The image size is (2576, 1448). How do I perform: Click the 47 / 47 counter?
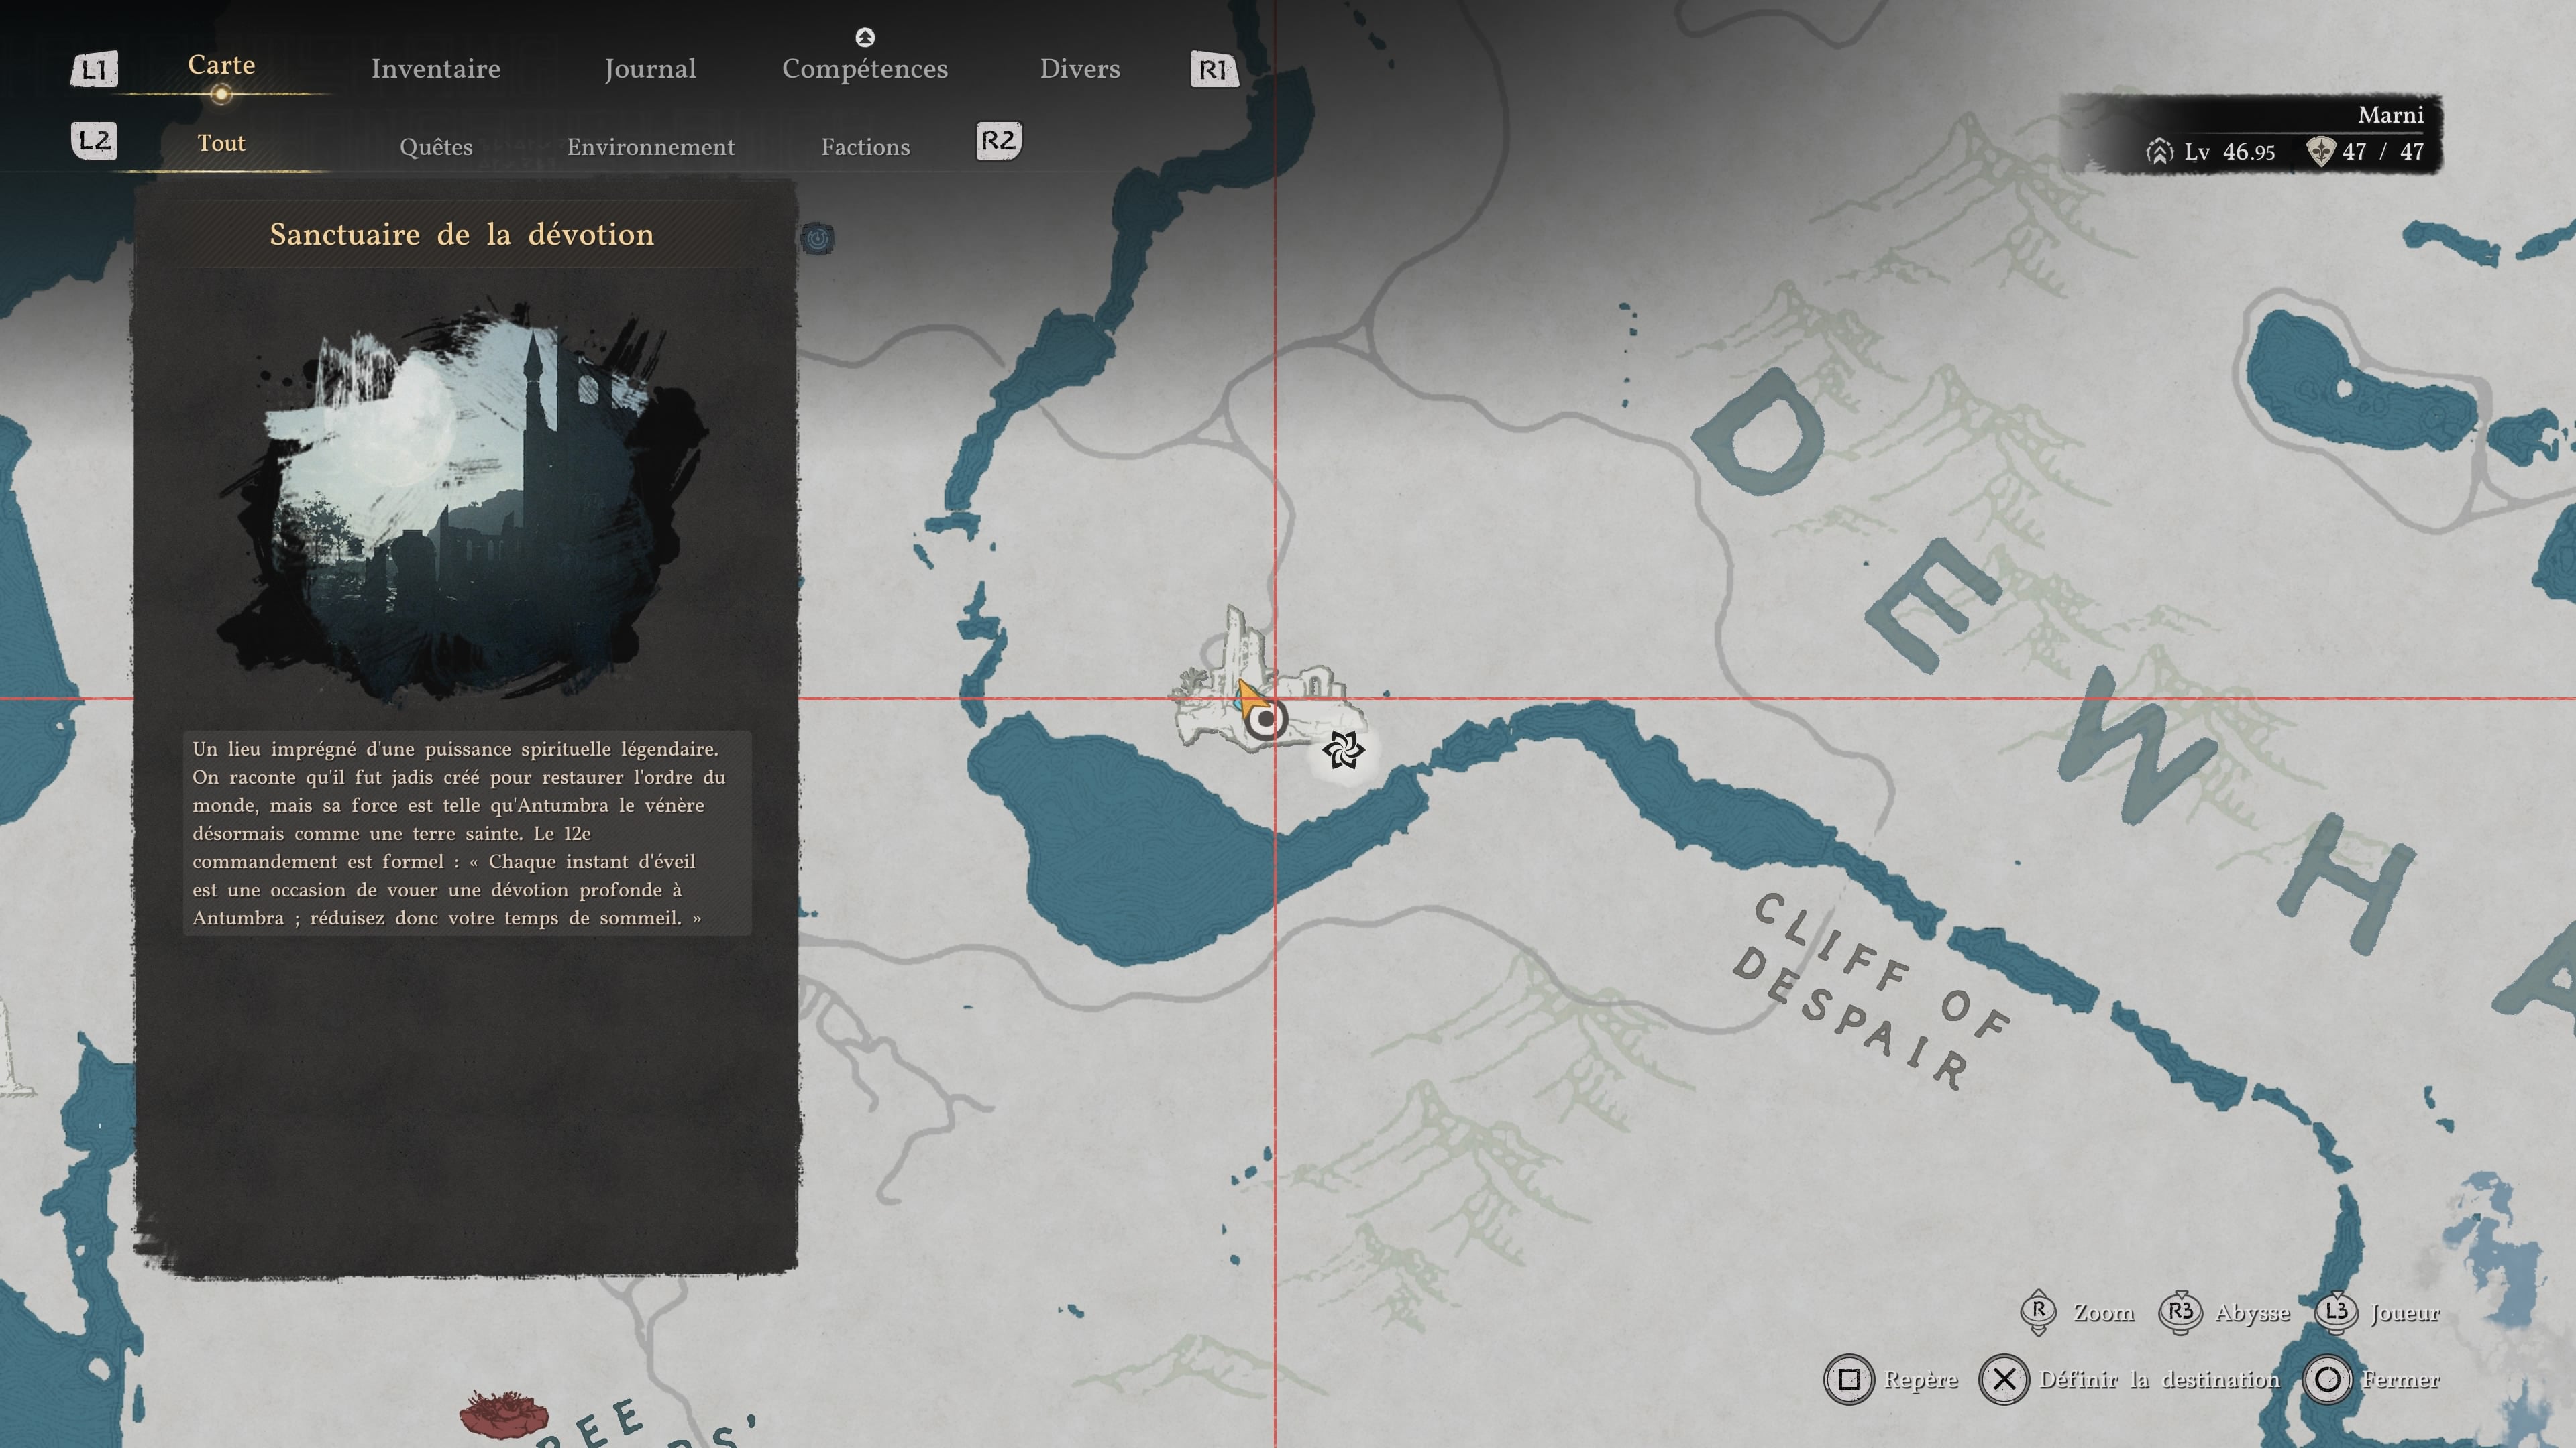(x=2383, y=152)
